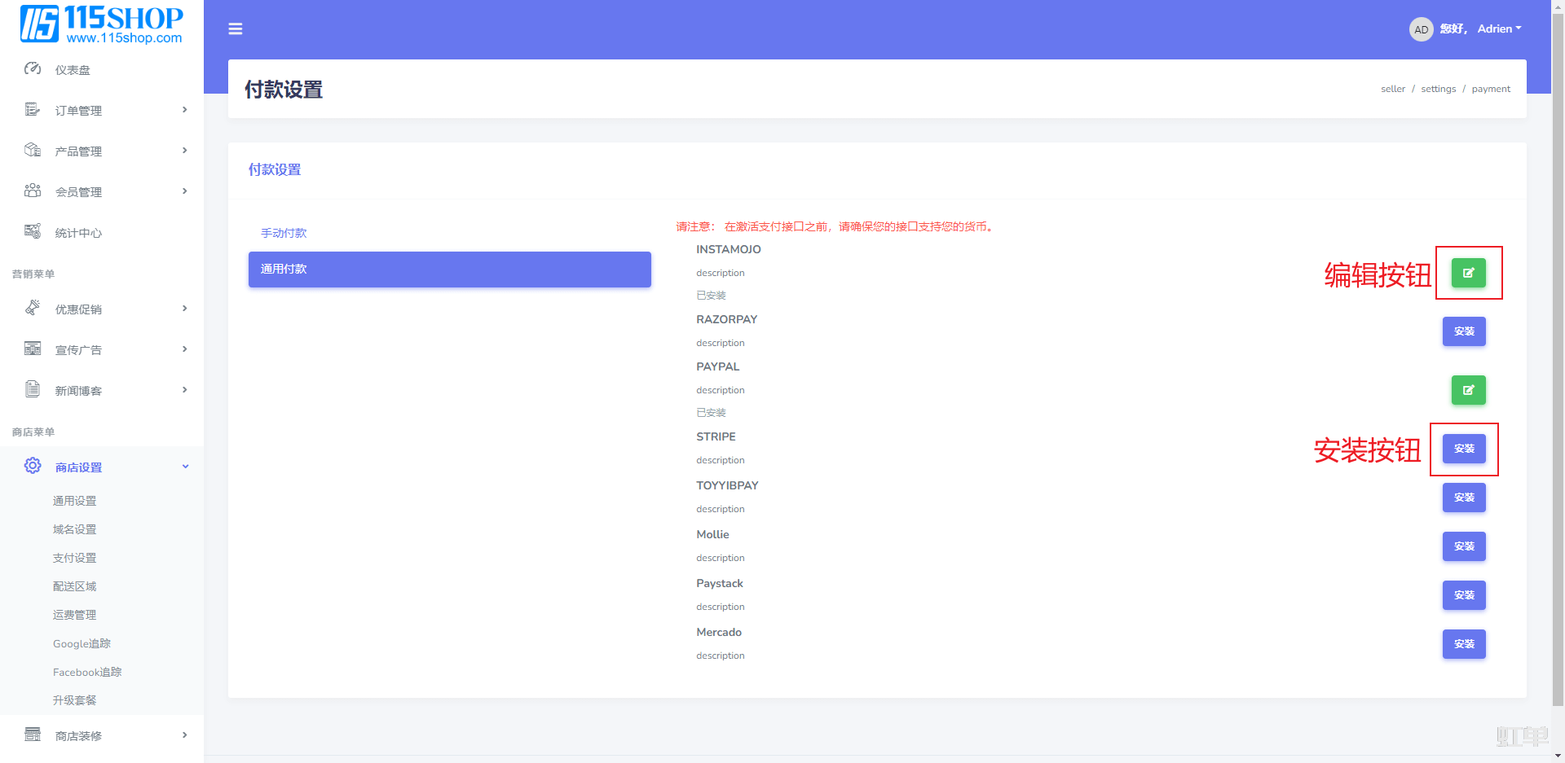Open Google追踪 submenu link

(82, 643)
